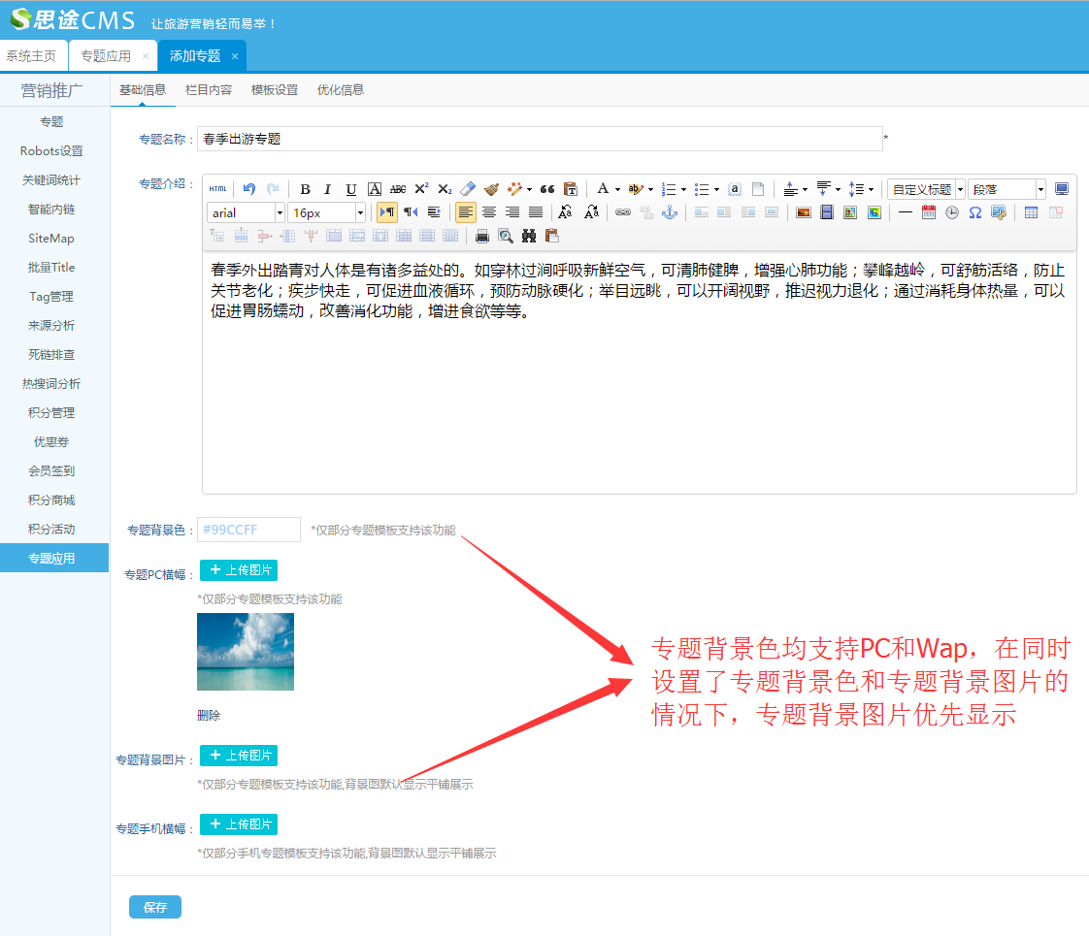Click the undo icon in editor toolbar
1089x936 pixels.
pyautogui.click(x=249, y=189)
